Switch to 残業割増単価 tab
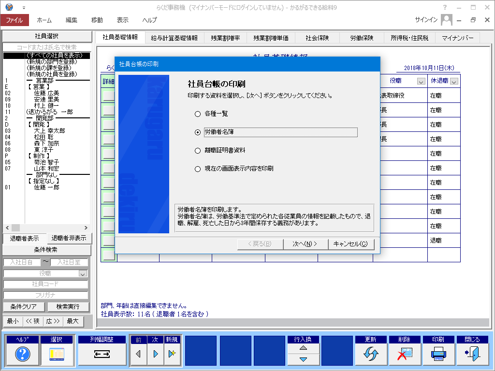Screen dimensions: 495x371 point(271,38)
